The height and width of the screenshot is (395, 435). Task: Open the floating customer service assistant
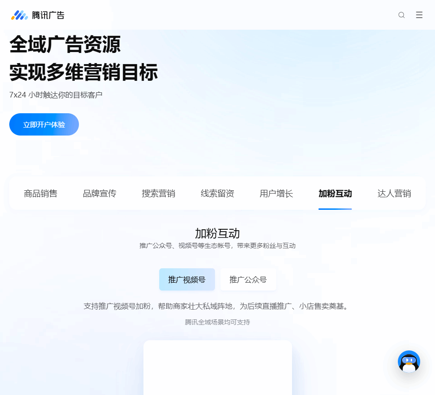409,361
